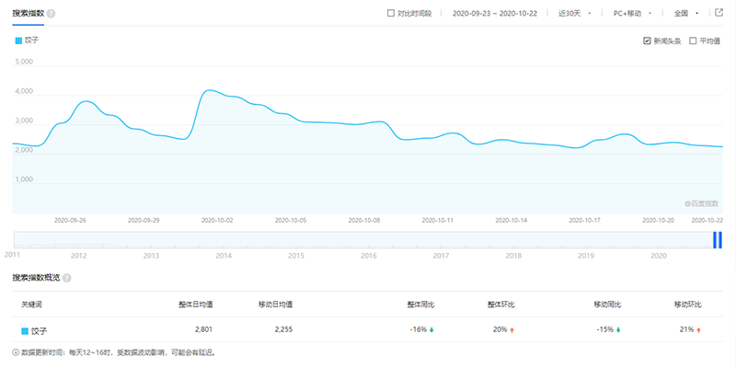736x368 pixels.
Task: Open the 全国 region dropdown
Action: [x=686, y=14]
